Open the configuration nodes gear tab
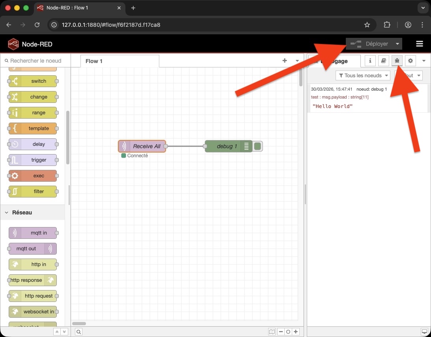This screenshot has height=337, width=431. 410,61
